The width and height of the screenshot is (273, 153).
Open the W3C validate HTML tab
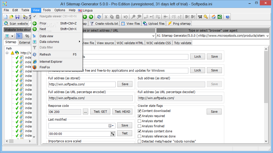point(130,43)
